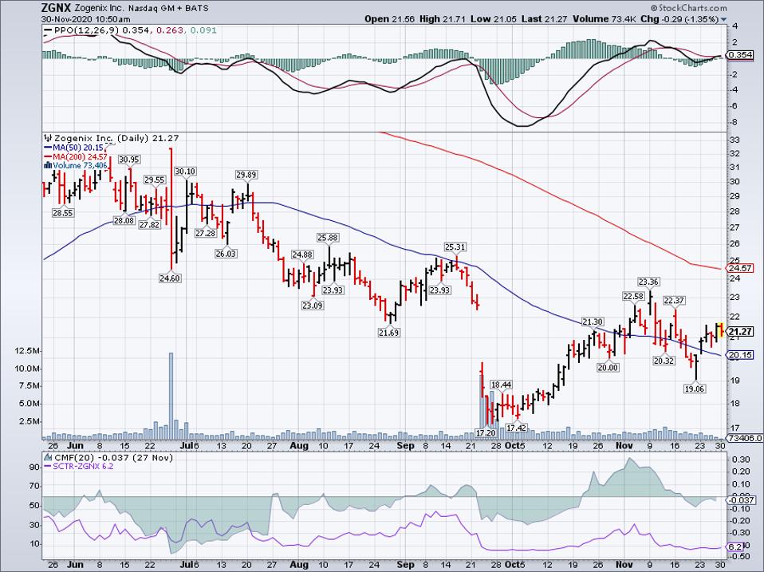
Task: Click the 6.2 SCTR axis tag
Action: (736, 546)
